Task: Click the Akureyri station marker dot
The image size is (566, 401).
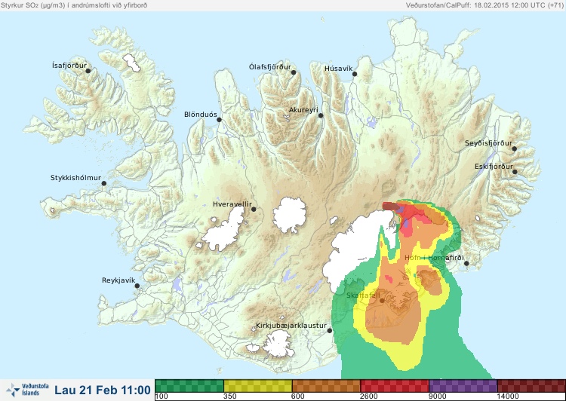Action: pyautogui.click(x=321, y=115)
